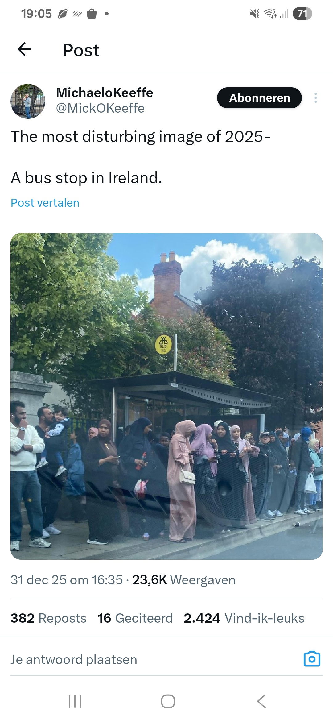The width and height of the screenshot is (333, 722).
Task: Focus the Je antwoord plaatsen reply field
Action: pyautogui.click(x=154, y=659)
